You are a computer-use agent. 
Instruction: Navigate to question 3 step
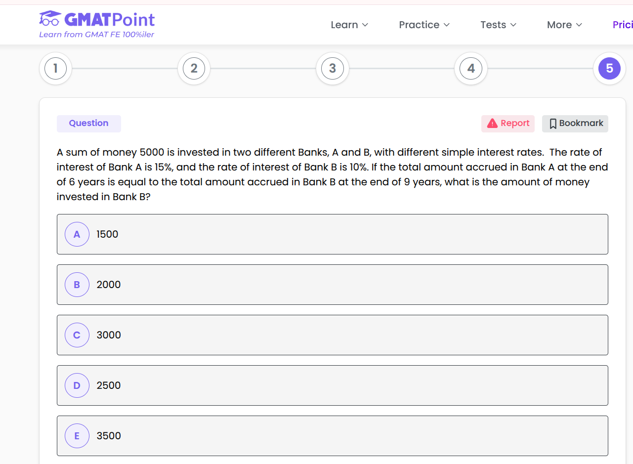pyautogui.click(x=333, y=68)
